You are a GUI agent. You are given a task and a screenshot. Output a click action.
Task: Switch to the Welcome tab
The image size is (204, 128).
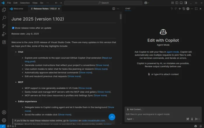(18, 9)
